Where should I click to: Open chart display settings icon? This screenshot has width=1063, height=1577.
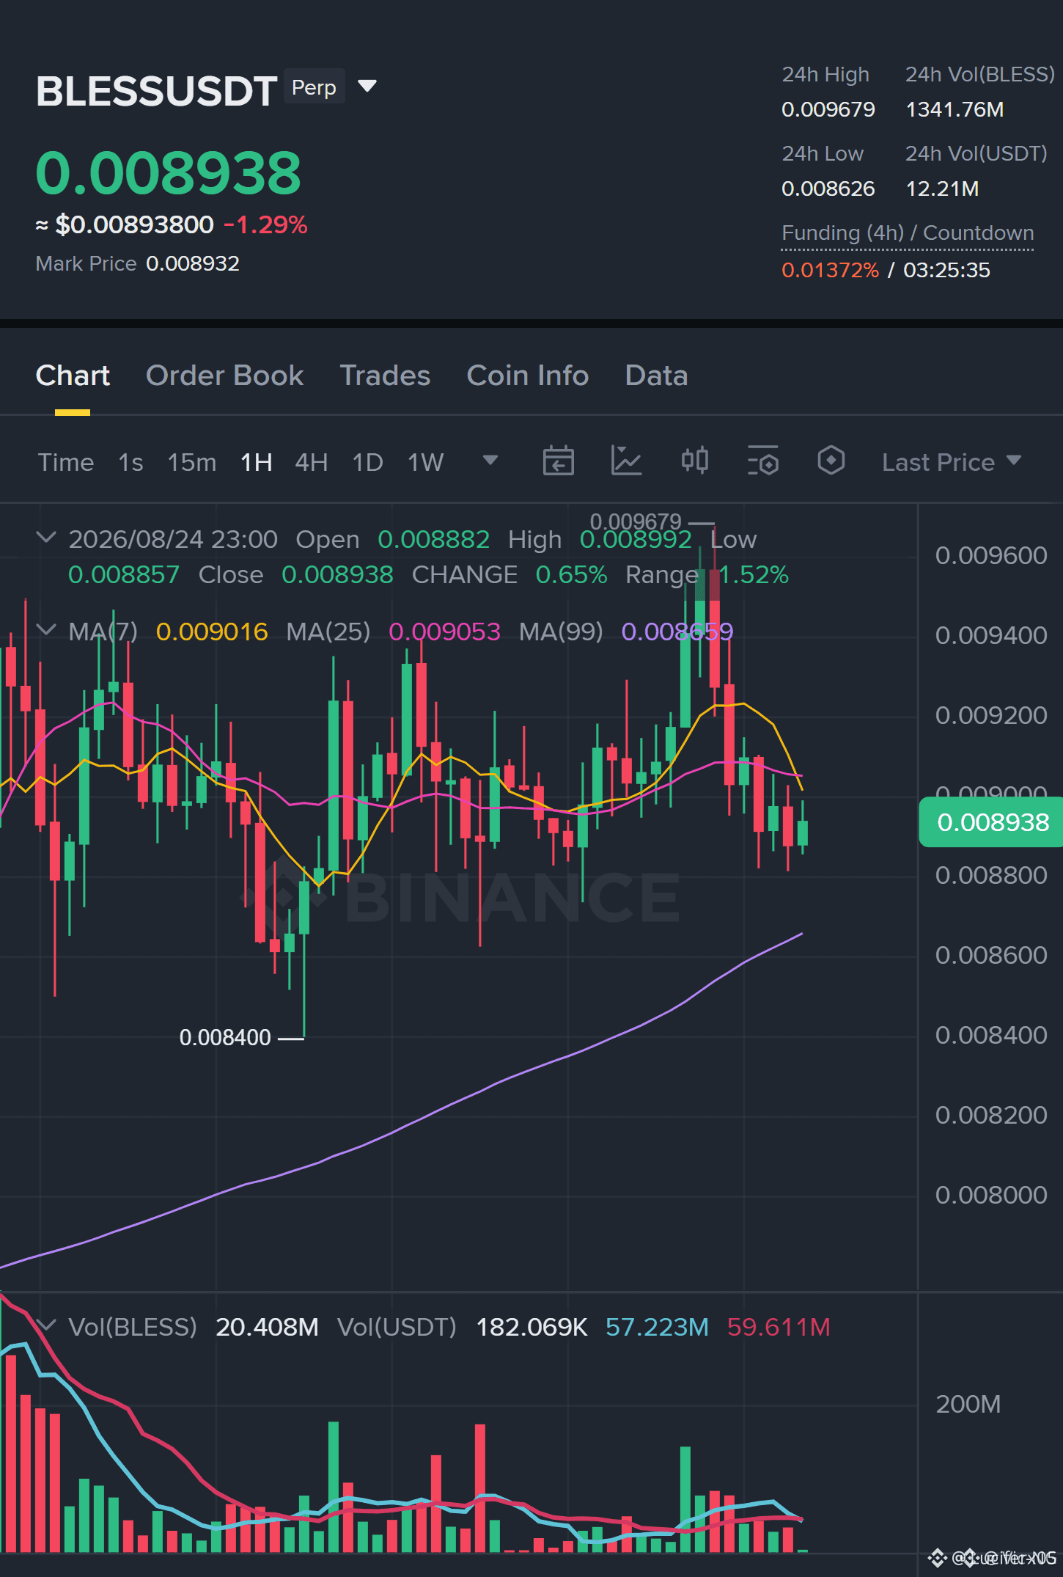coord(762,461)
